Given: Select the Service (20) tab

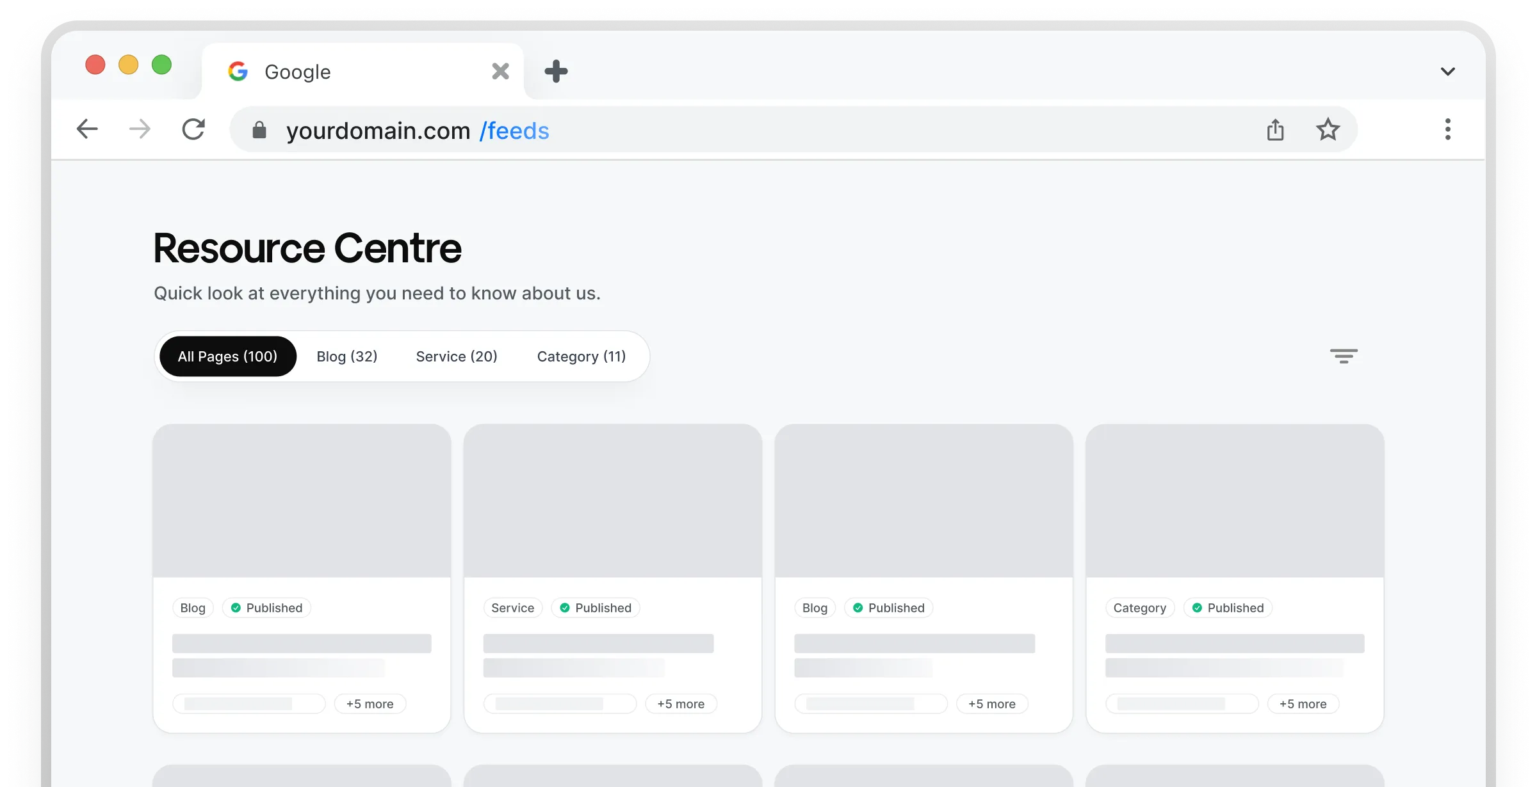Looking at the screenshot, I should (x=457, y=356).
